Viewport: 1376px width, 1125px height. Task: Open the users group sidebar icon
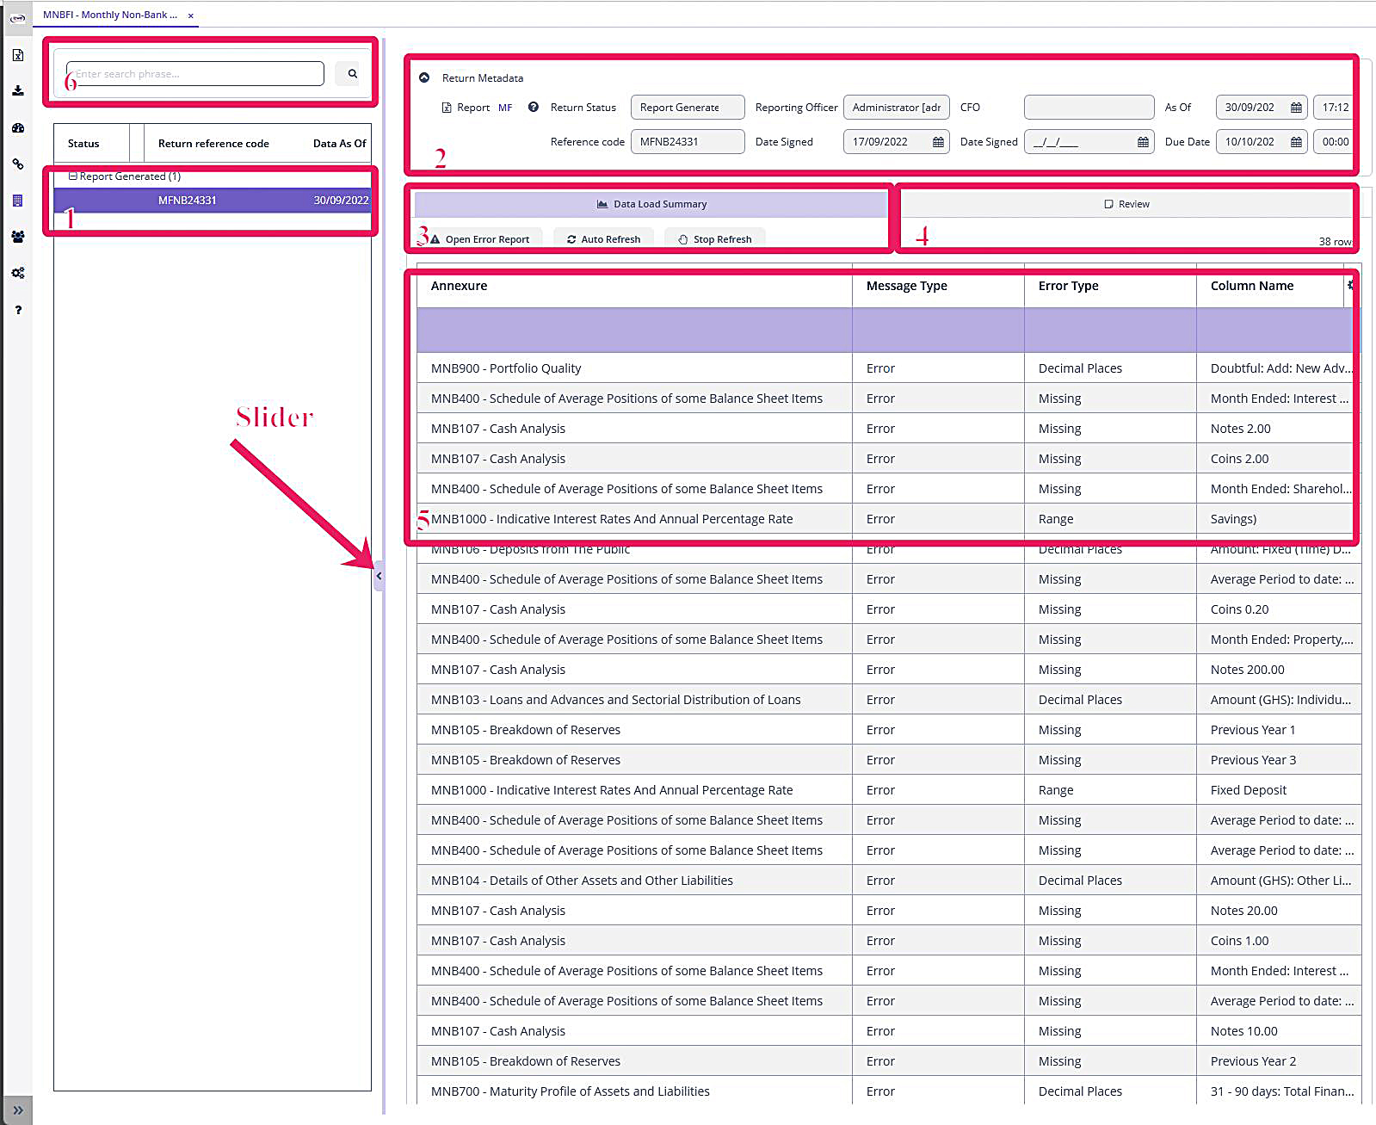pyautogui.click(x=17, y=237)
